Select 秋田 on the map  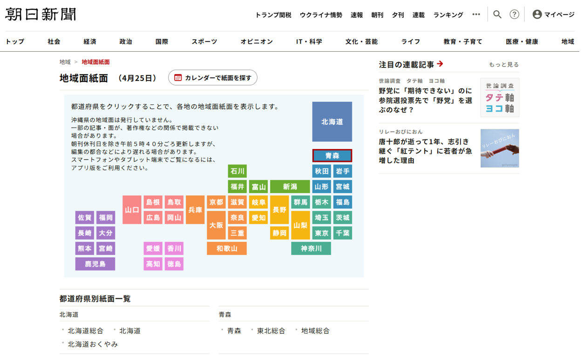point(324,172)
